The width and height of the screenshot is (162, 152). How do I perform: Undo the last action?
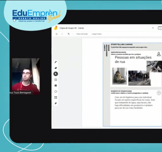pos(57,34)
